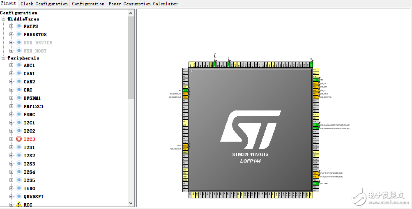Expand the FSMC peripheral node
This screenshot has height=209, width=412.
pos(12,114)
